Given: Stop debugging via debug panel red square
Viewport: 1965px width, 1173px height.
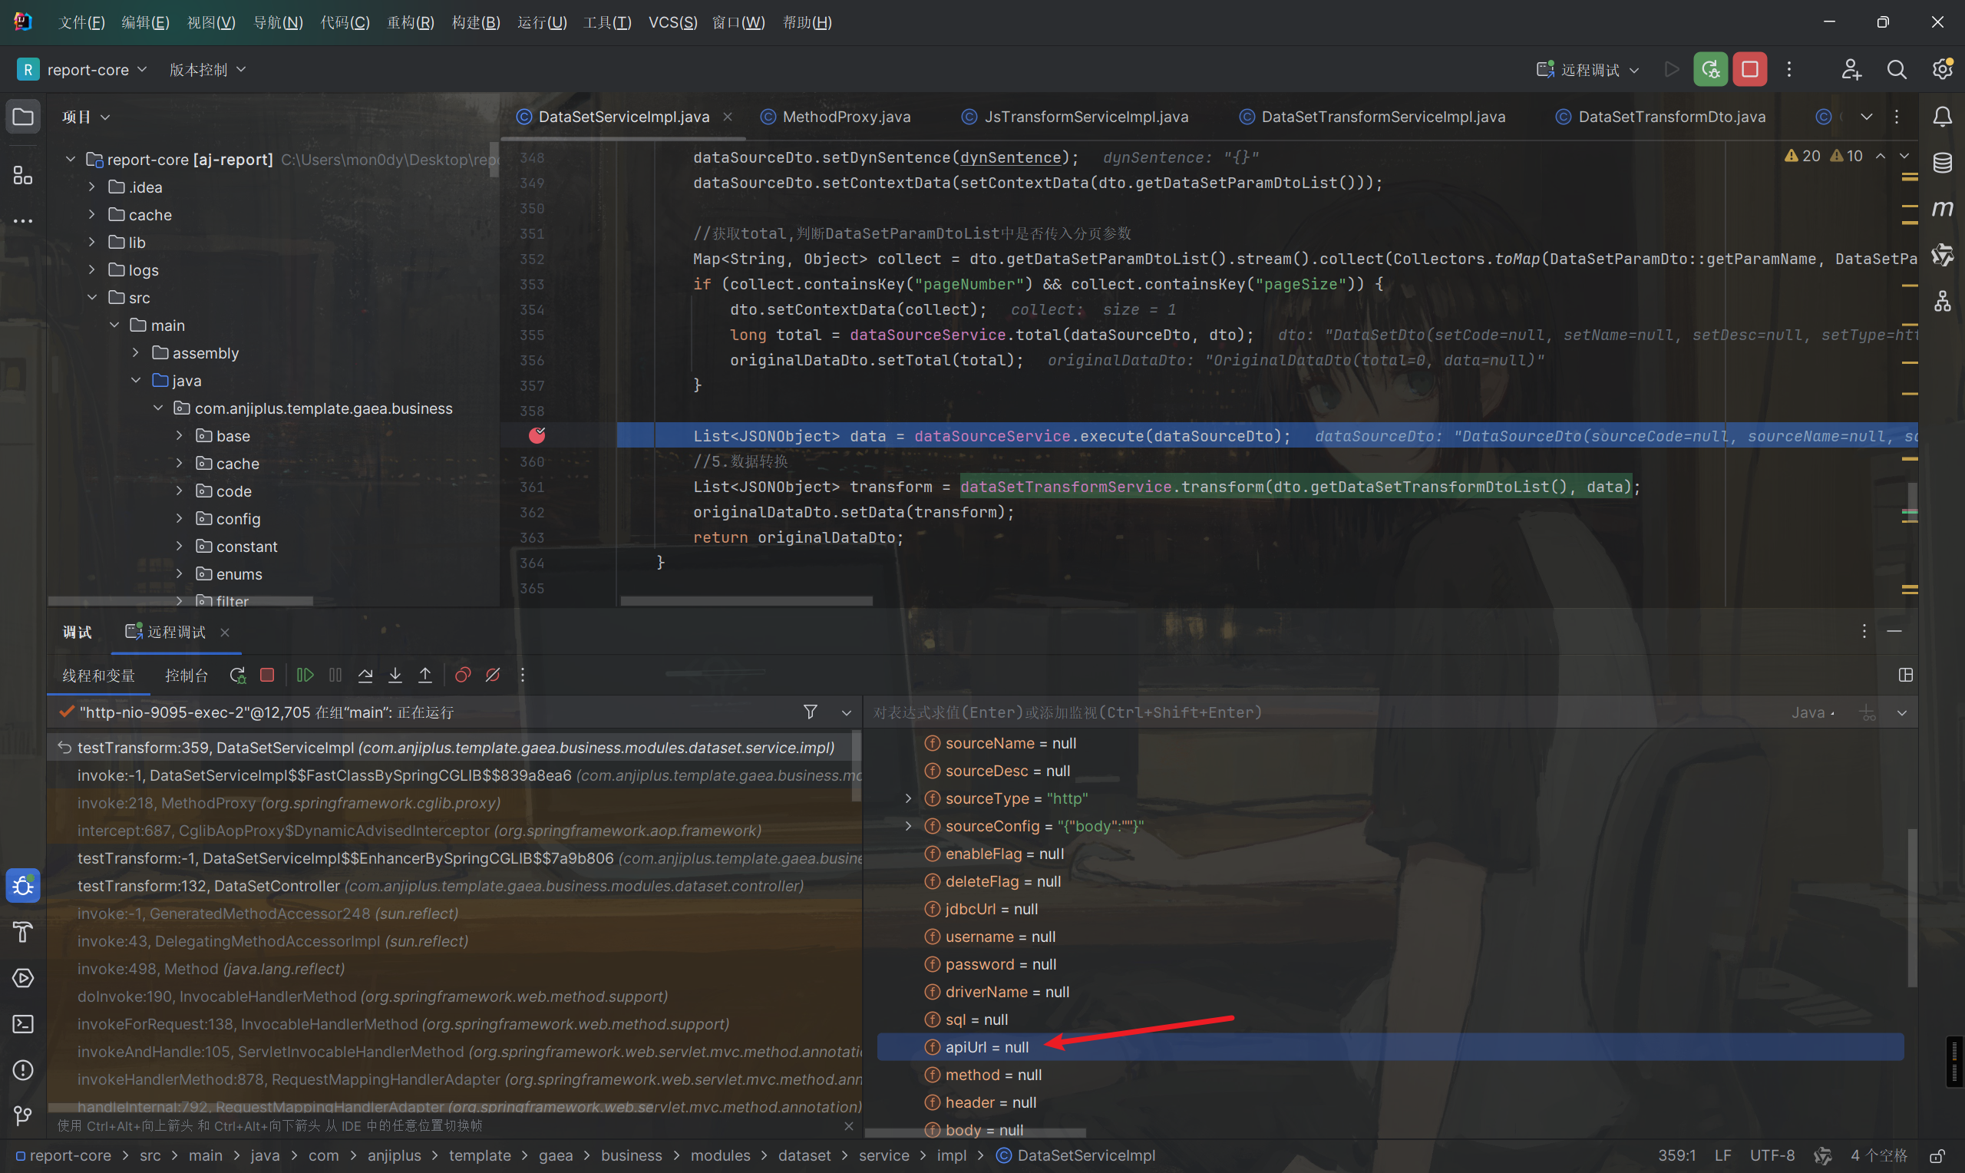Looking at the screenshot, I should pyautogui.click(x=267, y=675).
